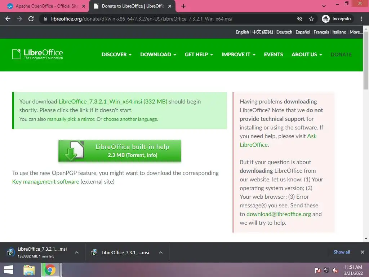
Task: Bookmark this page with the star icon
Action: click(x=311, y=19)
